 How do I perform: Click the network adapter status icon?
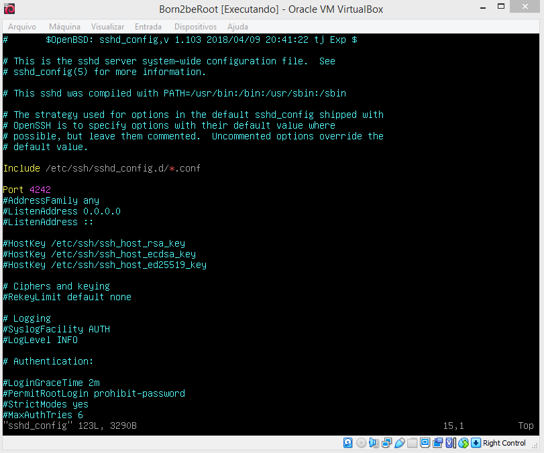(x=386, y=443)
